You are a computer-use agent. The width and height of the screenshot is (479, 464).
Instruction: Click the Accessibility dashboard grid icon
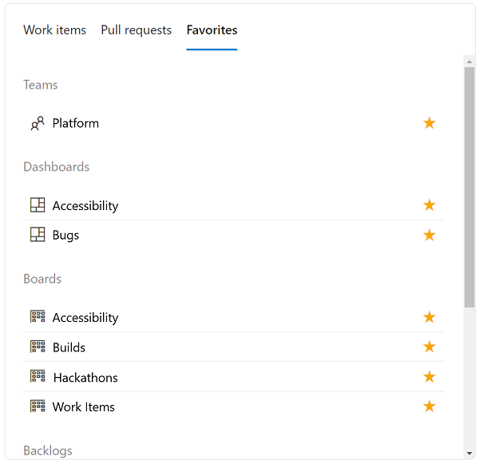pos(38,205)
